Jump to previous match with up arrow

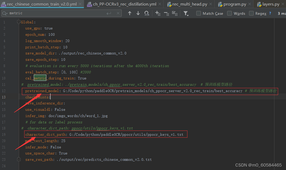tap(130, 13)
